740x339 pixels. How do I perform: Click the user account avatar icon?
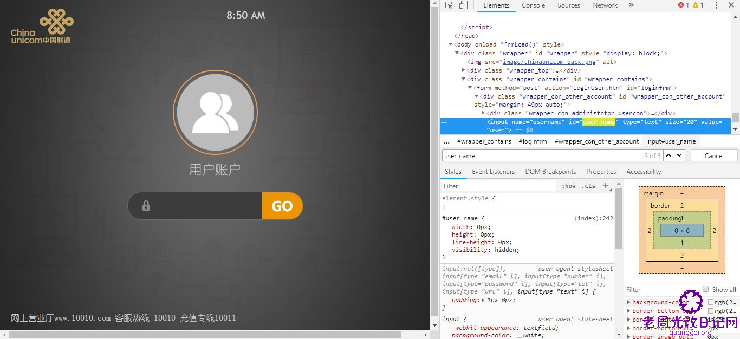[x=215, y=113]
